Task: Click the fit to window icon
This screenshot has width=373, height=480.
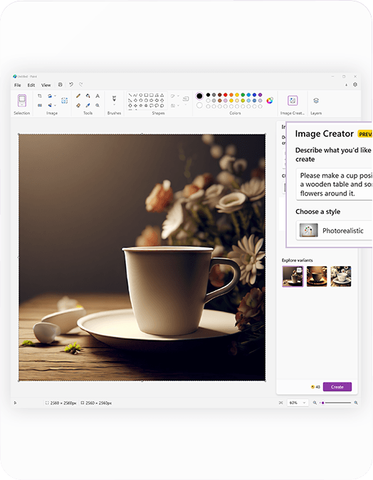Action: coord(280,402)
